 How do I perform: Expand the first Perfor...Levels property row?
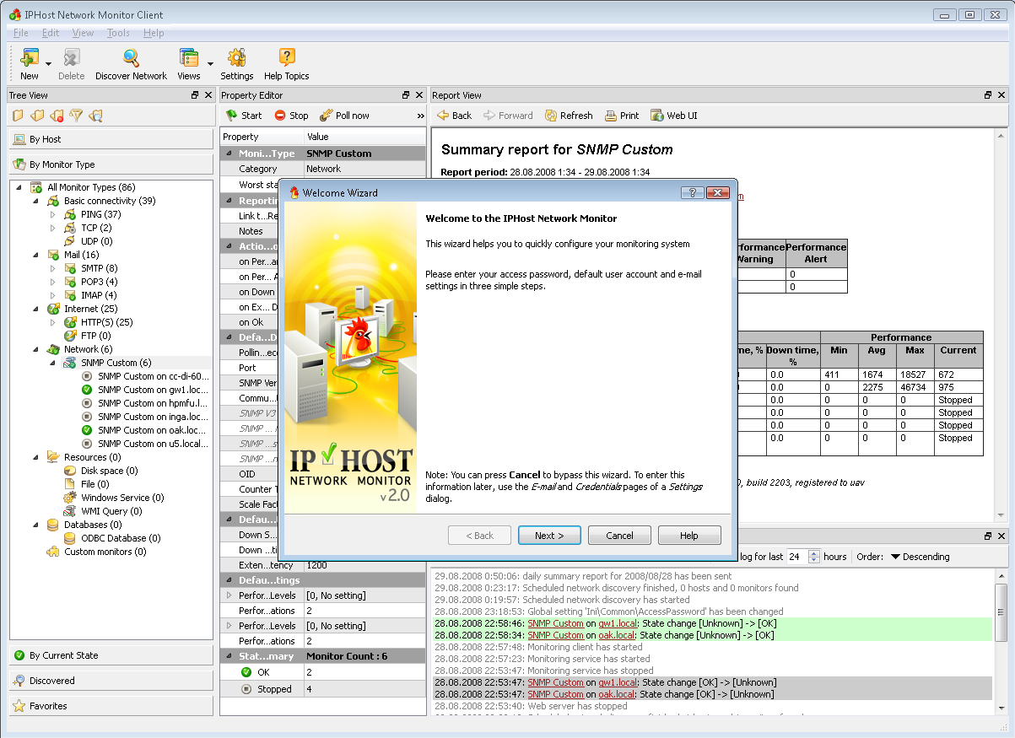pos(229,595)
